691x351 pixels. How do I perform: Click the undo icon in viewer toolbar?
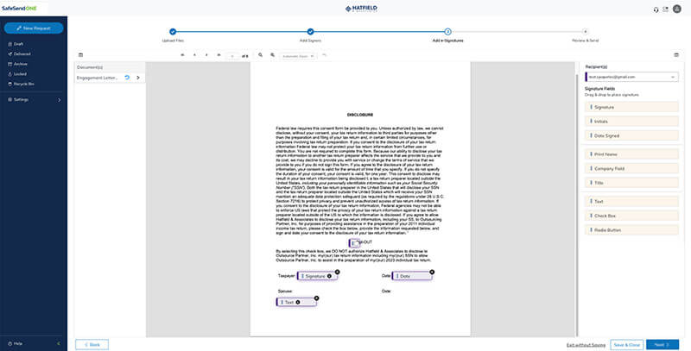(325, 55)
